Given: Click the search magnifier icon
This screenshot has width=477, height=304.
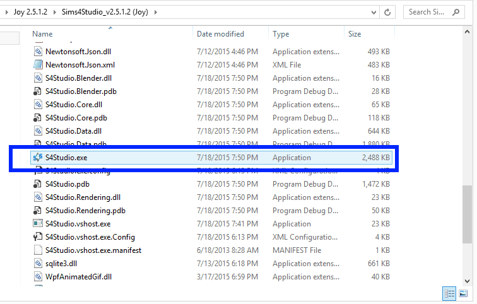Looking at the screenshot, I should (x=456, y=12).
